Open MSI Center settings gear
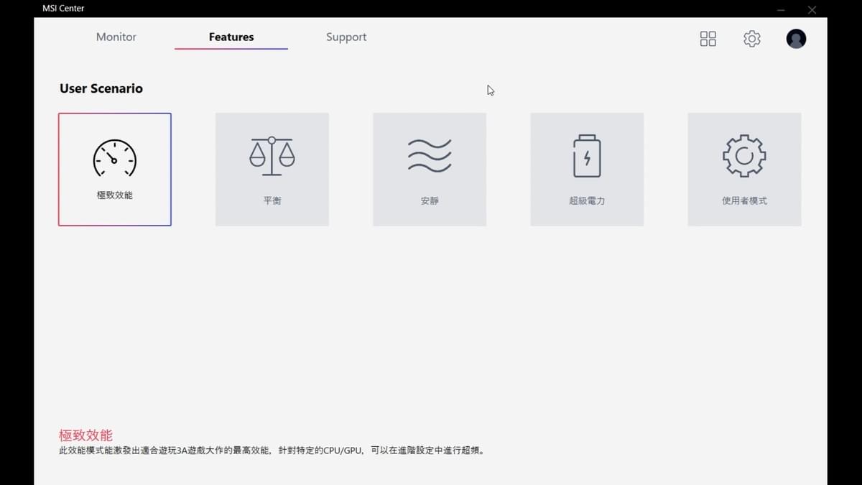The image size is (862, 485). click(752, 39)
